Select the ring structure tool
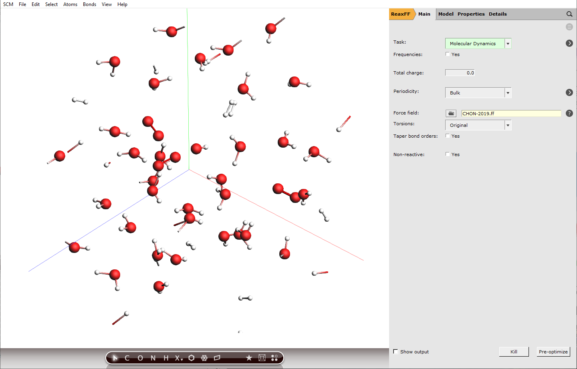 coord(192,358)
